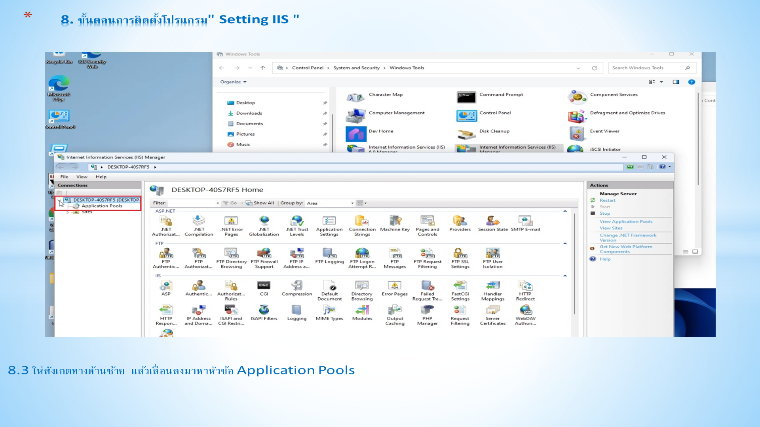The image size is (760, 427).
Task: Open Connection Strings feature
Action: point(362,226)
